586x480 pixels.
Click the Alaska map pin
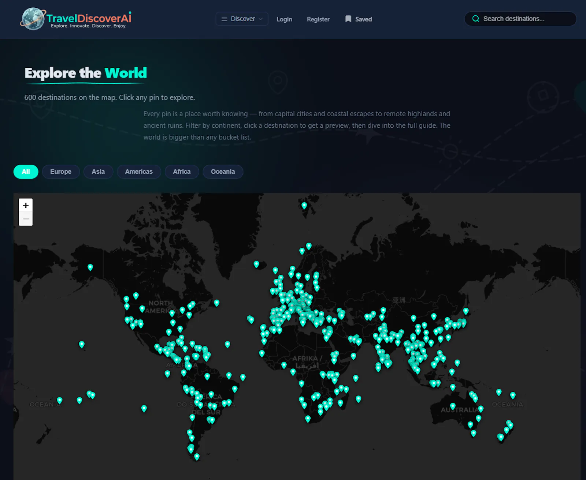point(90,267)
